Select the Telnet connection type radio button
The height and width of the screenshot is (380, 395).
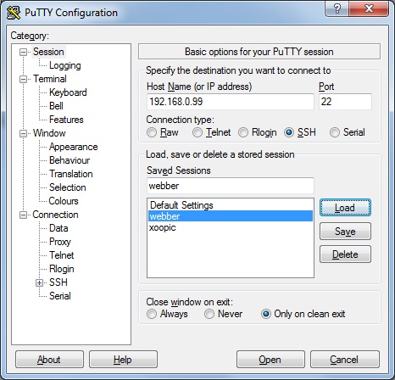click(x=197, y=132)
